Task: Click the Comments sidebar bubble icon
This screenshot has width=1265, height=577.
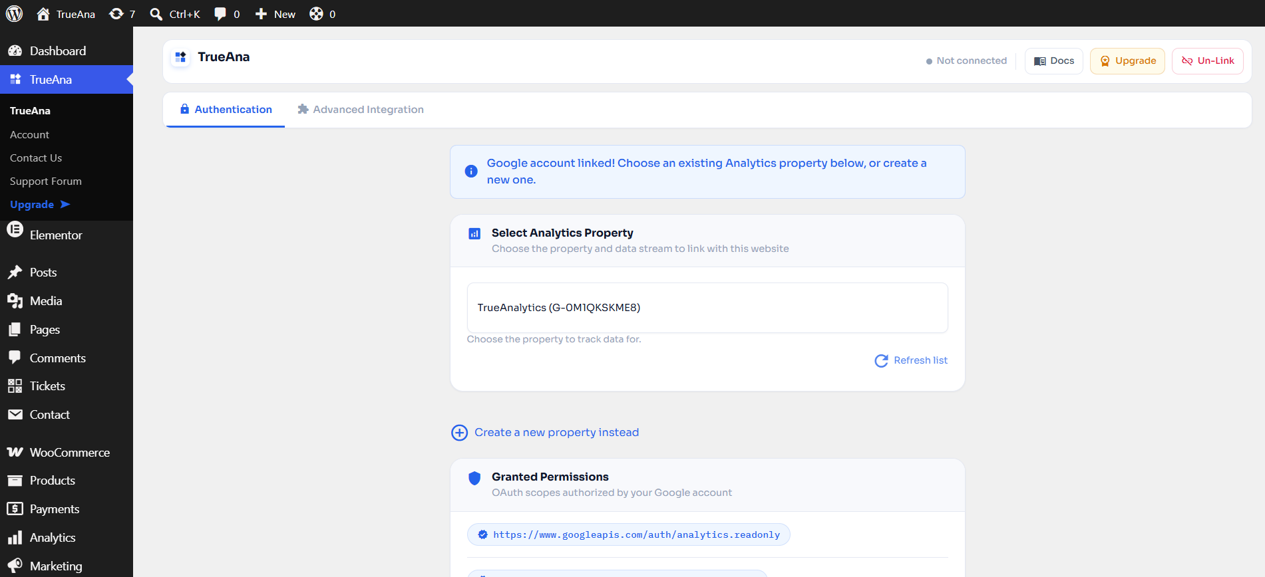Action: click(x=15, y=358)
